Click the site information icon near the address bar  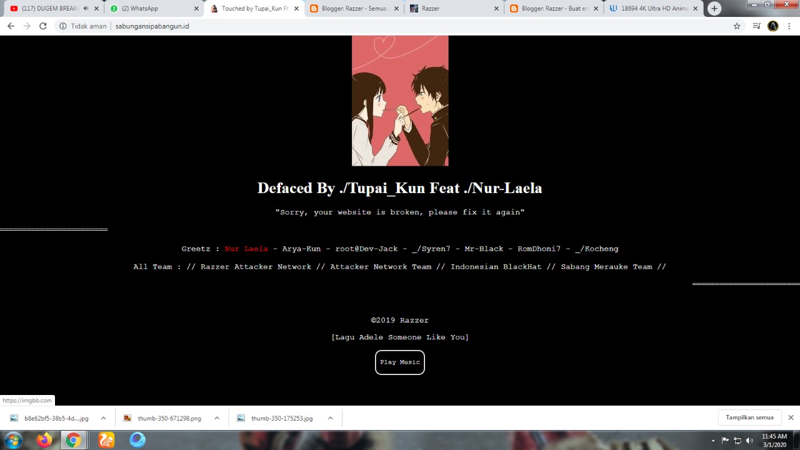(x=62, y=26)
